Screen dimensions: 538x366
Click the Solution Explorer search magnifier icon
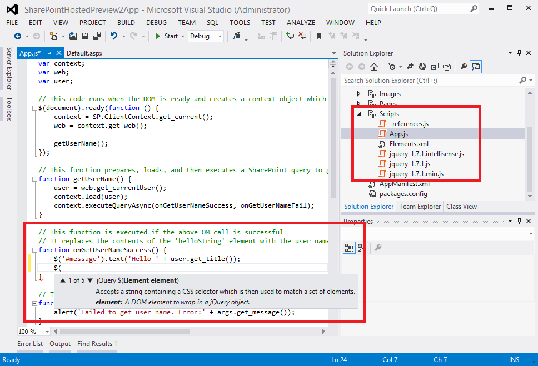click(522, 81)
